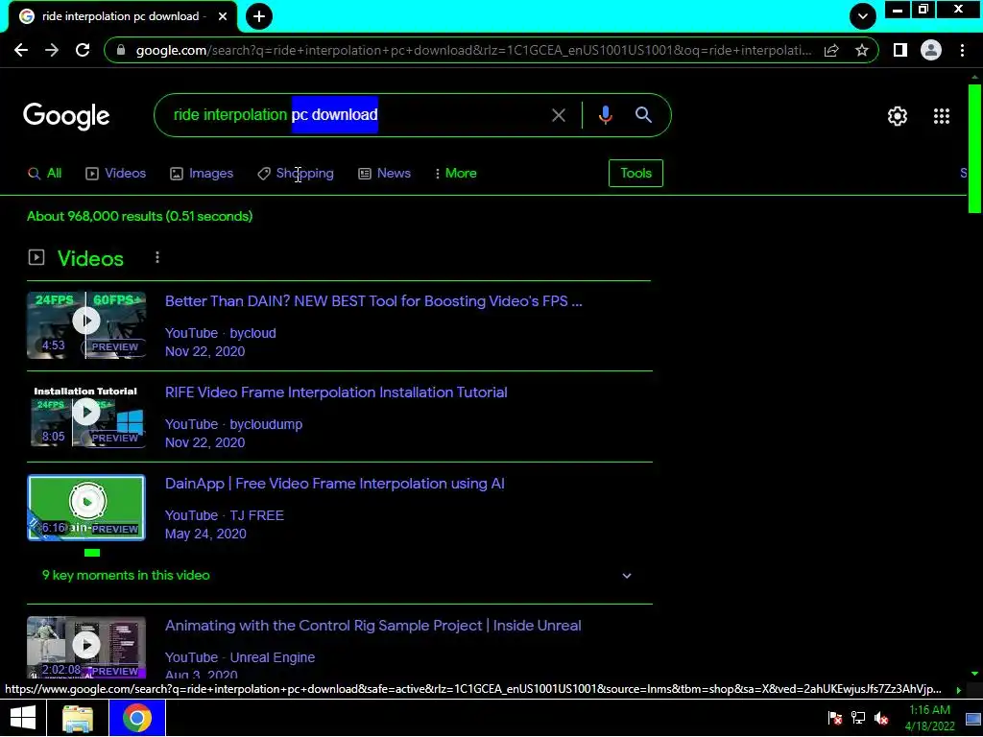Open the Action Center flag tray icon
This screenshot has width=983, height=737.
click(x=834, y=718)
